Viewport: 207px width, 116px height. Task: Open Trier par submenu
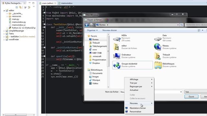[139, 83]
